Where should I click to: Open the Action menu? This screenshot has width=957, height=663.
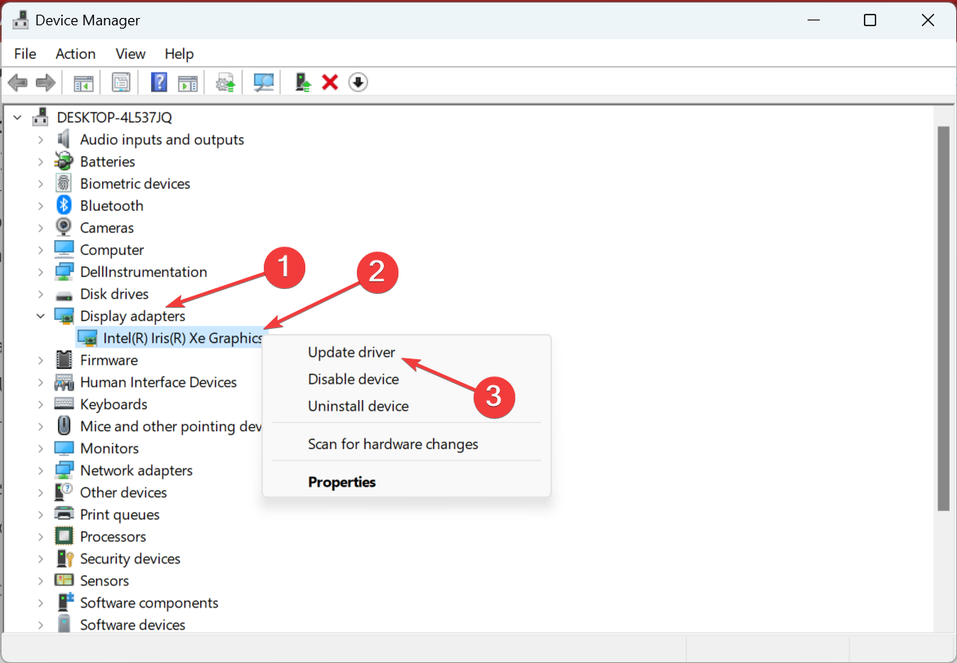[x=75, y=54]
